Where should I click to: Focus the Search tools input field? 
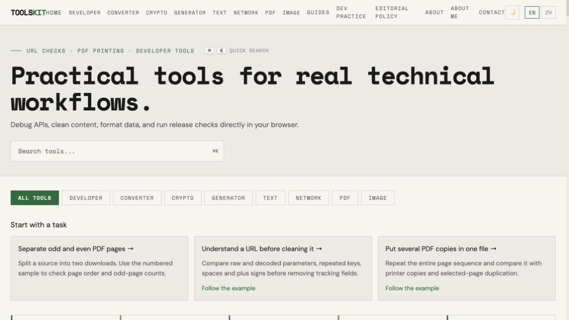pos(117,151)
